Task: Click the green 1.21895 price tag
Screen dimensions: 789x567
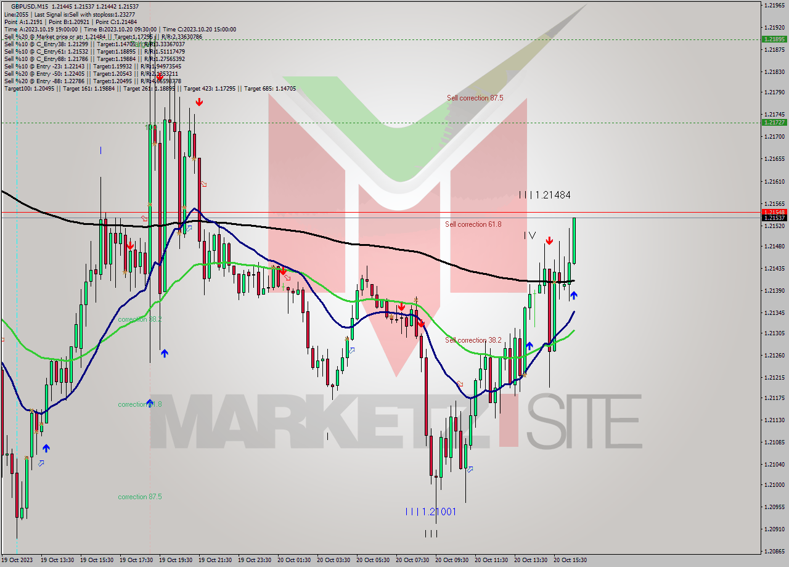Action: 774,39
